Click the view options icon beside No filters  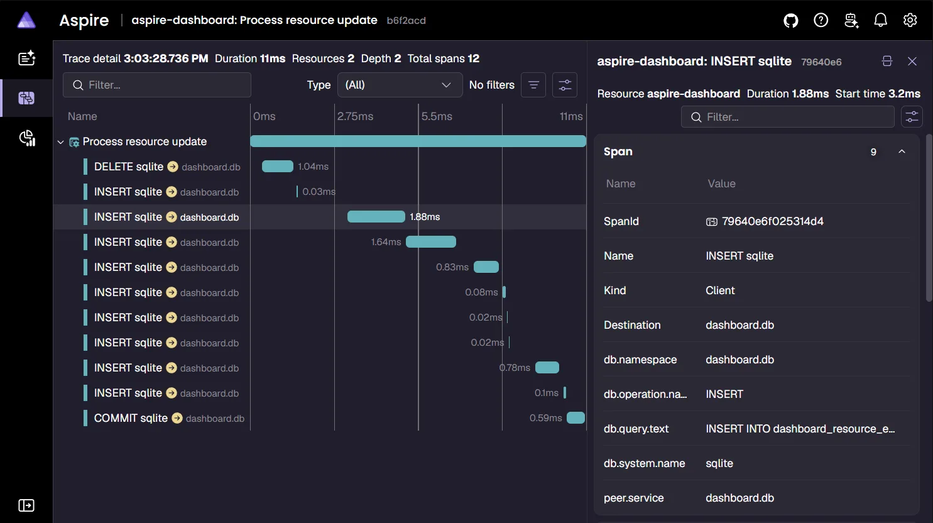533,85
